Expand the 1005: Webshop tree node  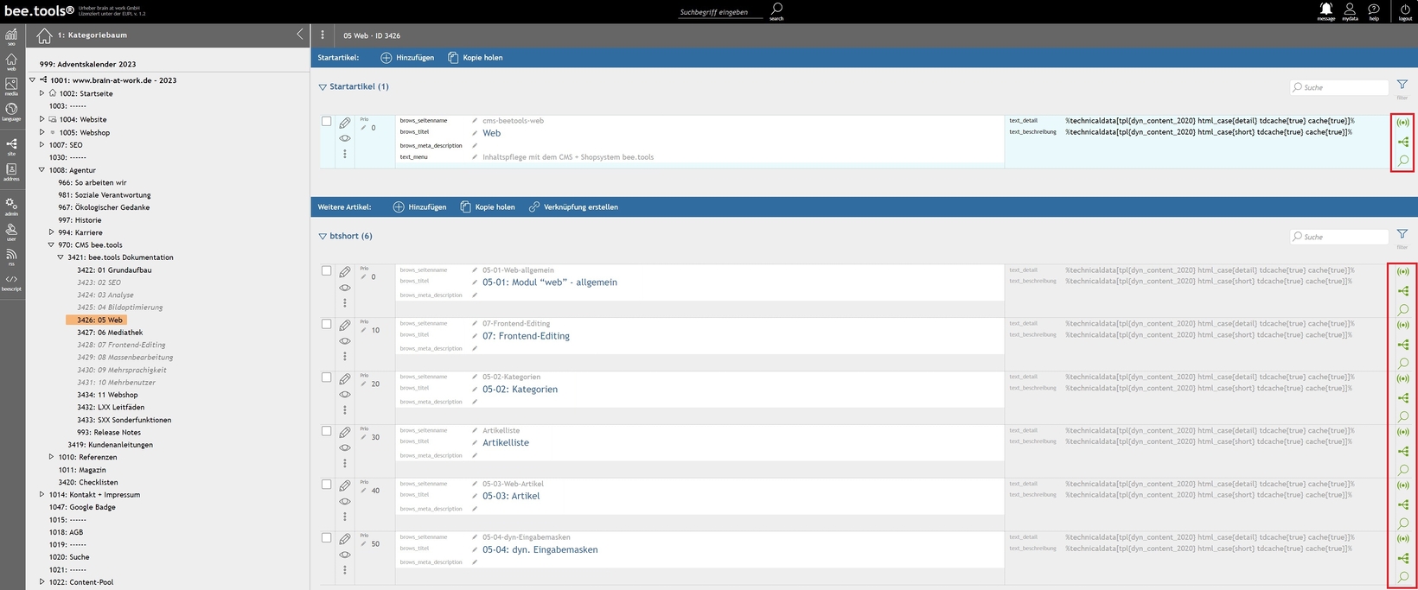(x=42, y=132)
